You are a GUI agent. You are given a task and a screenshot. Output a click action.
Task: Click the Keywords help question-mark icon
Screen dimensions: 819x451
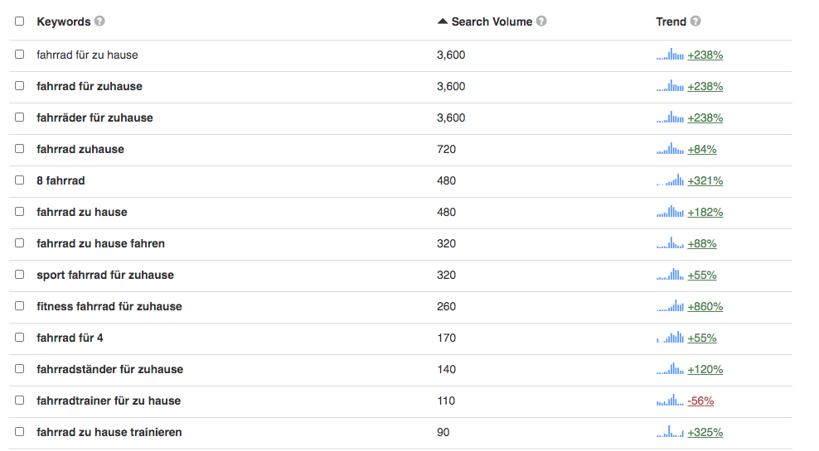tap(99, 22)
